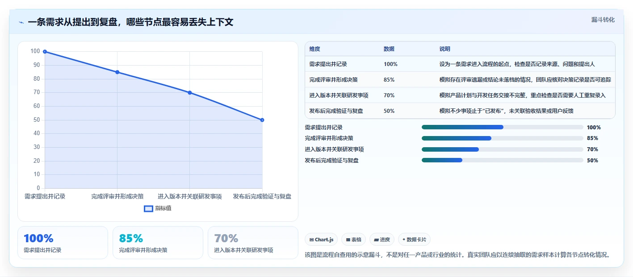Click the title 一条需求从提出到复盘
The width and height of the screenshot is (633, 277).
coord(130,22)
